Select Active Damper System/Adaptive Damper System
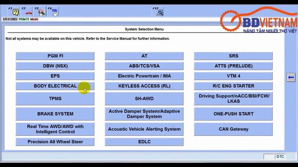This screenshot has width=298, height=167. click(144, 114)
